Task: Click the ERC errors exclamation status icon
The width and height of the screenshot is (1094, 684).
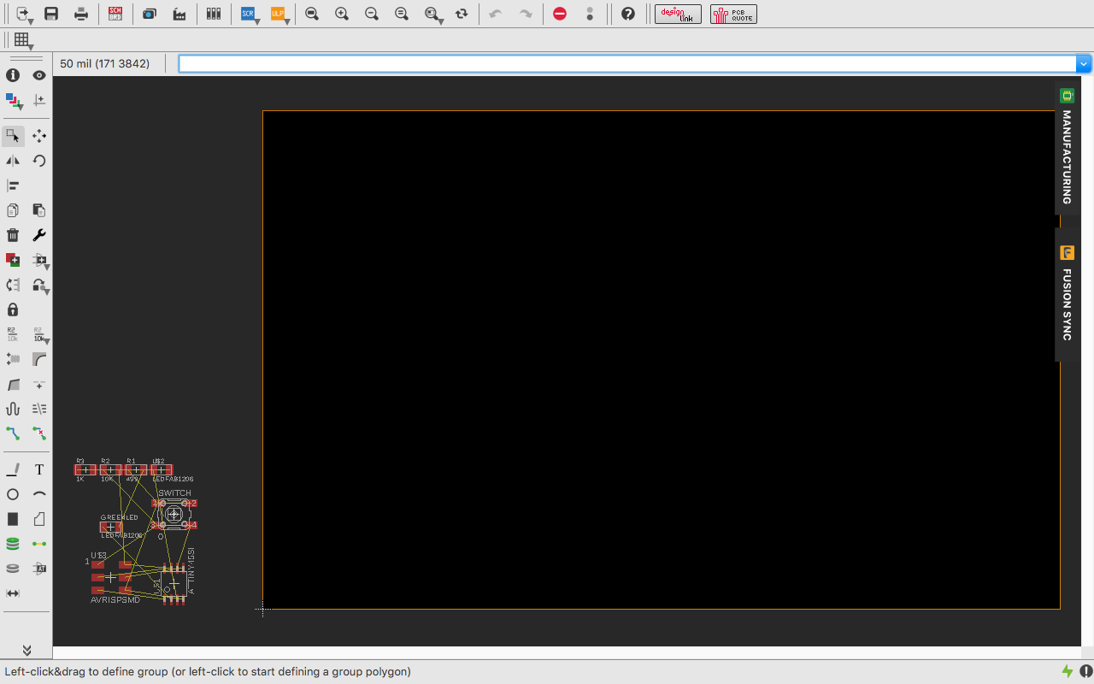Action: click(1085, 671)
